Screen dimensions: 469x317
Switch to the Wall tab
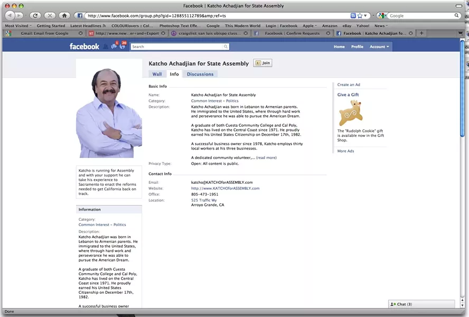(157, 74)
